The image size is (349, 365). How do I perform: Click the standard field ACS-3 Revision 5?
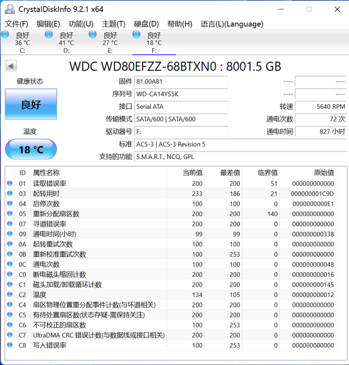241,144
